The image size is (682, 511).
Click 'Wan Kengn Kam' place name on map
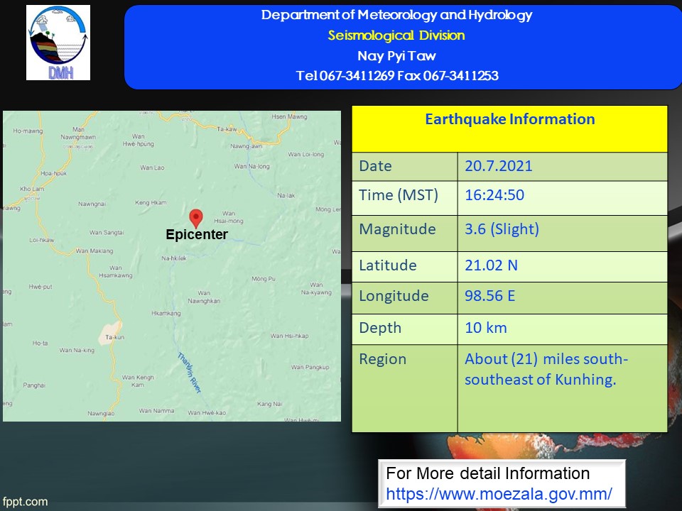coord(138,381)
